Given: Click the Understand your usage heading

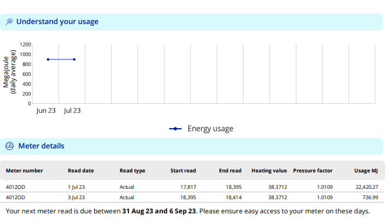Looking at the screenshot, I should [57, 22].
